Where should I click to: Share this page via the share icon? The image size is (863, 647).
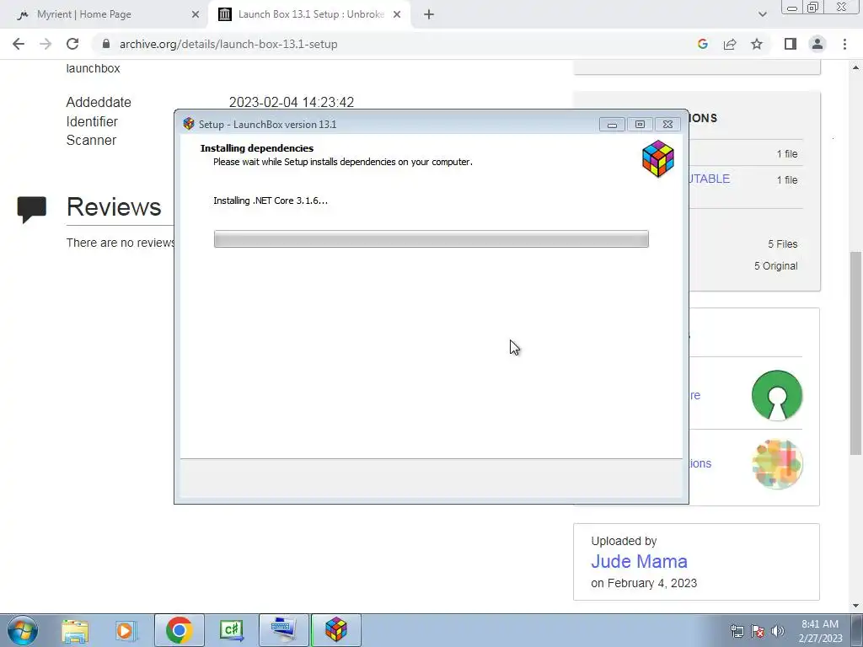pyautogui.click(x=730, y=44)
